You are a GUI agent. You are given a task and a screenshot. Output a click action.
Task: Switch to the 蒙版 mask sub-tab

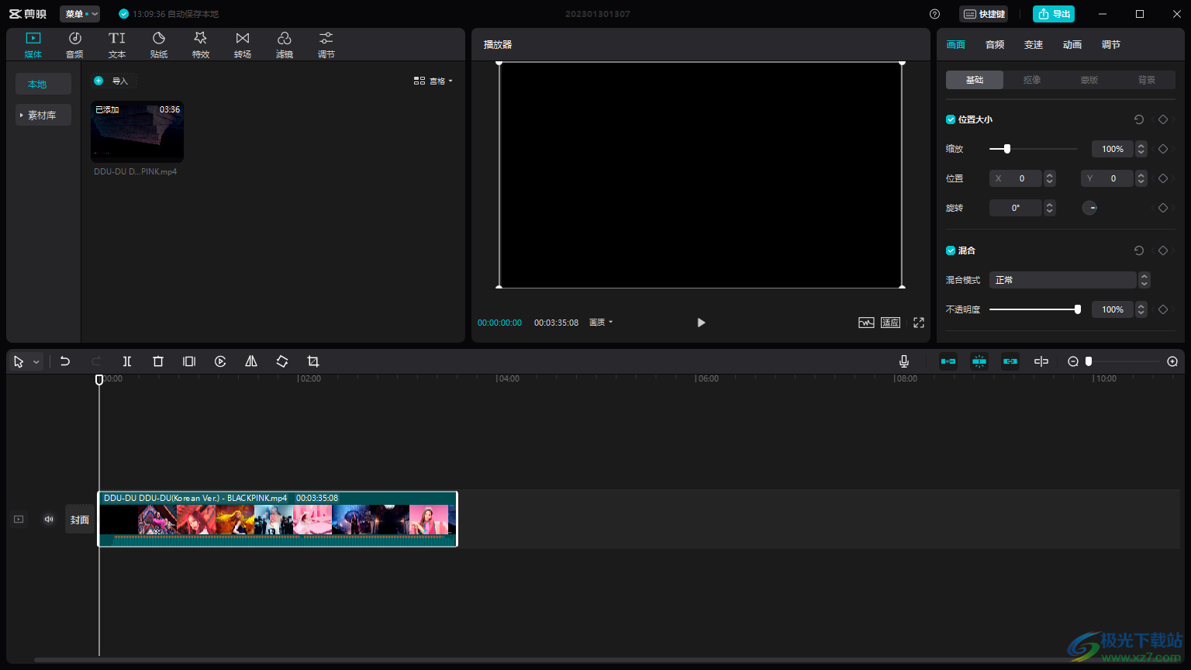1089,80
